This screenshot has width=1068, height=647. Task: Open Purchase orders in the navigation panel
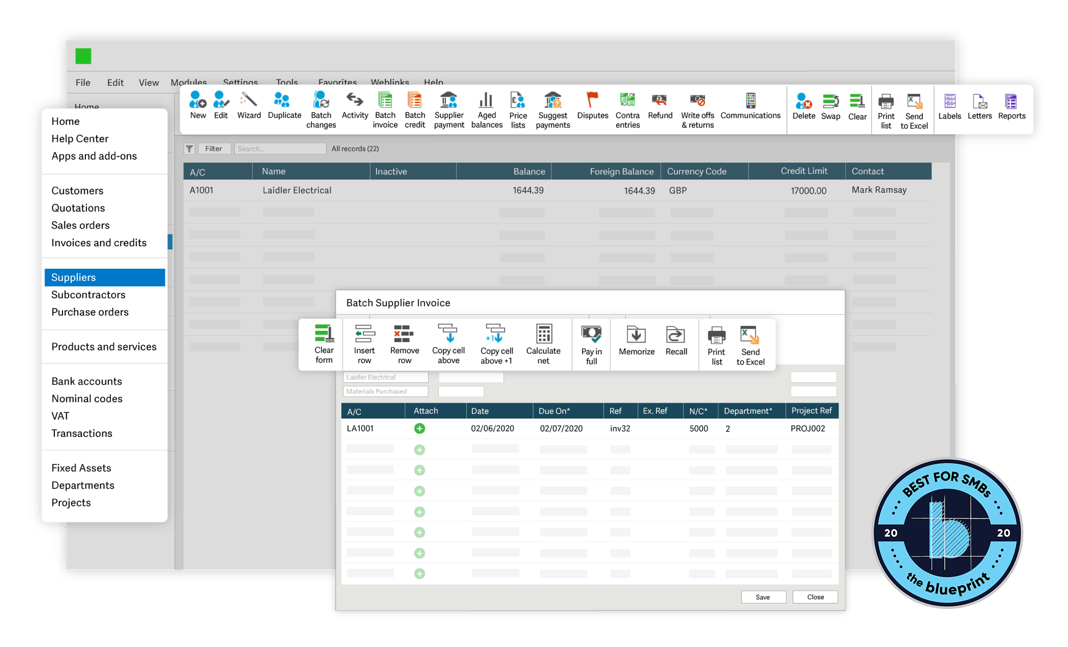pos(90,312)
